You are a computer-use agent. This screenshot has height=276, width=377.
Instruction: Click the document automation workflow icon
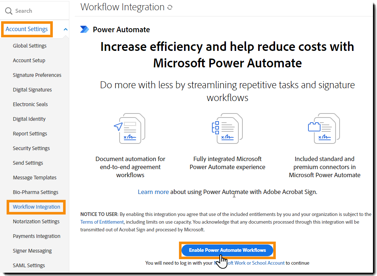tap(130, 128)
